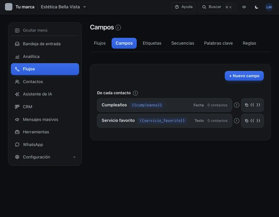Open WhatsApp in sidebar
279x217 pixels.
click(45, 144)
